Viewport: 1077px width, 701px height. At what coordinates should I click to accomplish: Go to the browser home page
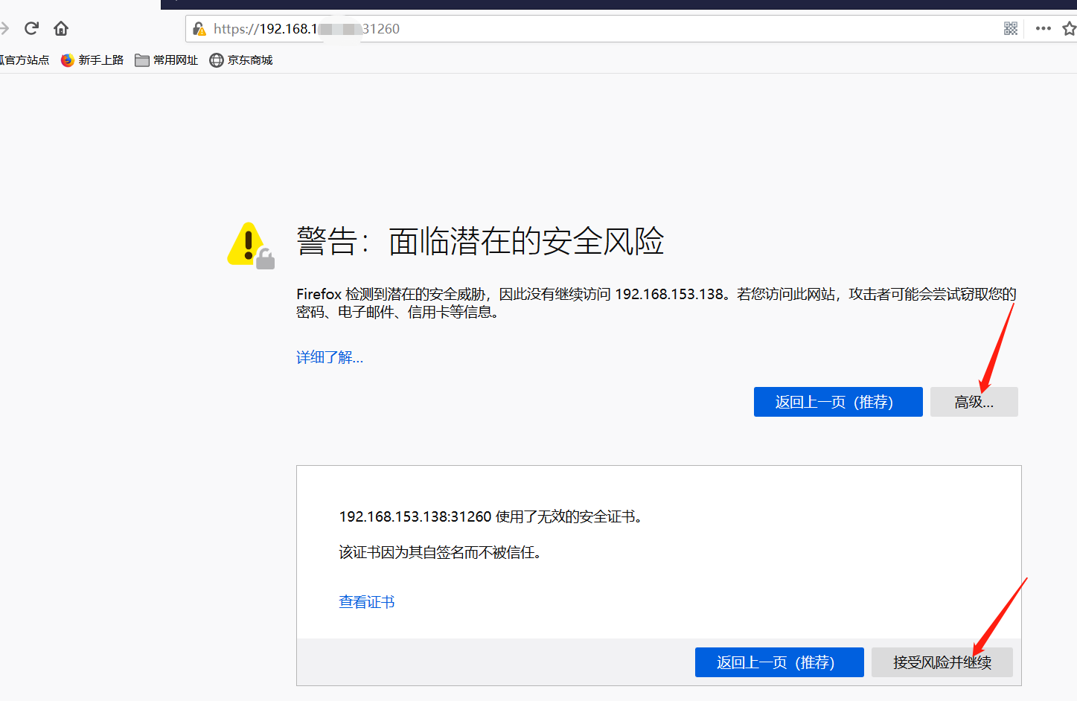pyautogui.click(x=61, y=28)
